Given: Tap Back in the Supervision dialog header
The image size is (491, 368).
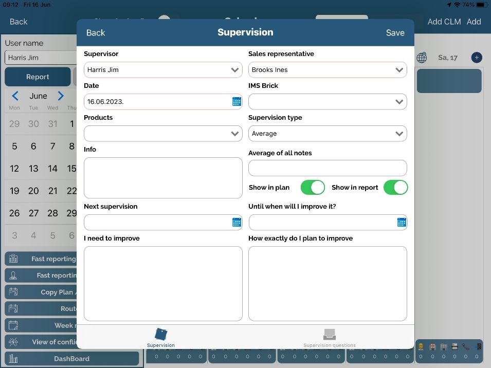Looking at the screenshot, I should coord(96,33).
